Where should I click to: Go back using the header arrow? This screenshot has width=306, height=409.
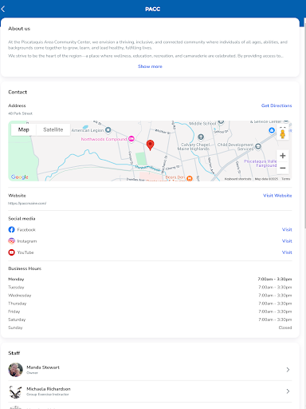(3, 9)
